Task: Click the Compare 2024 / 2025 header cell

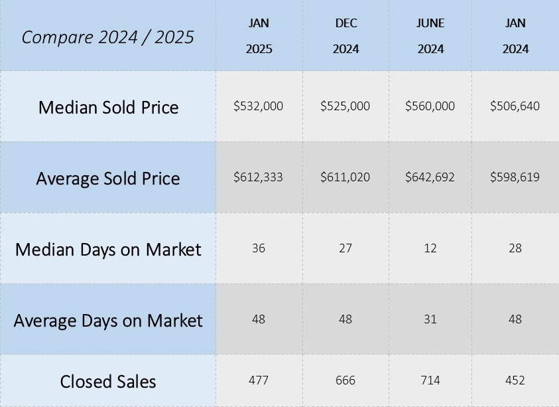Action: click(107, 37)
